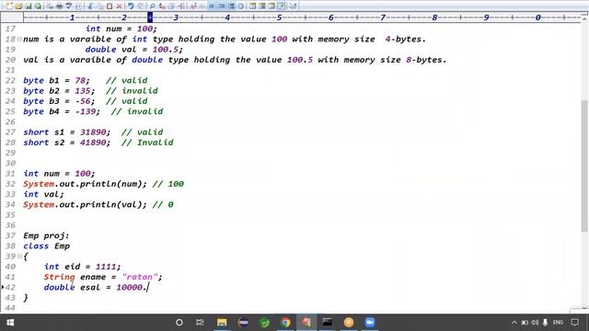Click line number 22 in gutter
This screenshot has height=331, width=589.
(10, 80)
